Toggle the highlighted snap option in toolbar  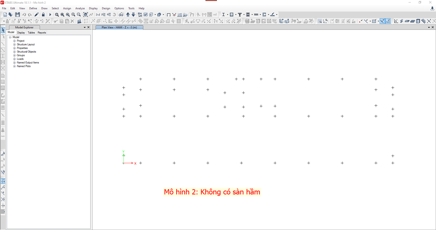382,21
